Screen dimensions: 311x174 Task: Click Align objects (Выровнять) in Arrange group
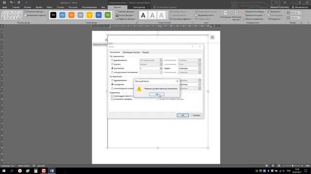tap(274, 12)
